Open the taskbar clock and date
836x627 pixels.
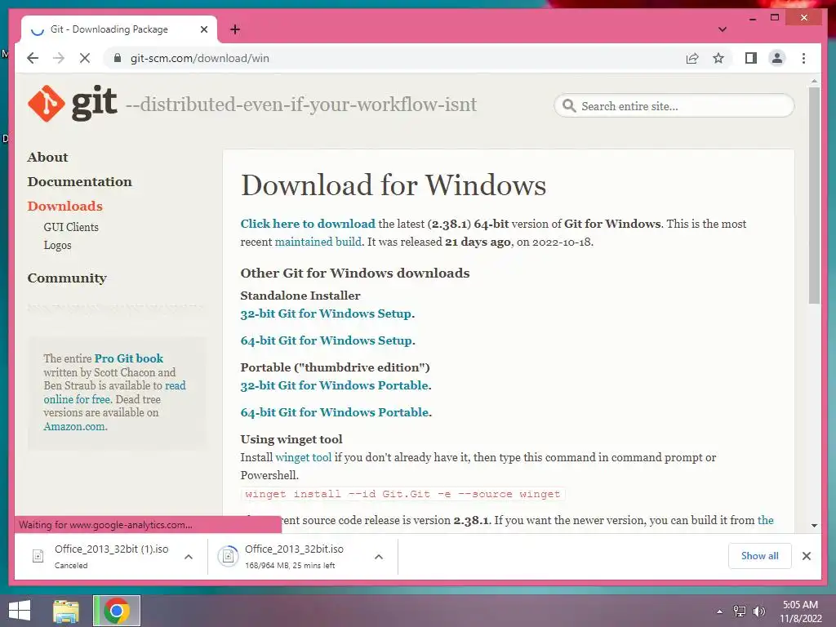800,611
